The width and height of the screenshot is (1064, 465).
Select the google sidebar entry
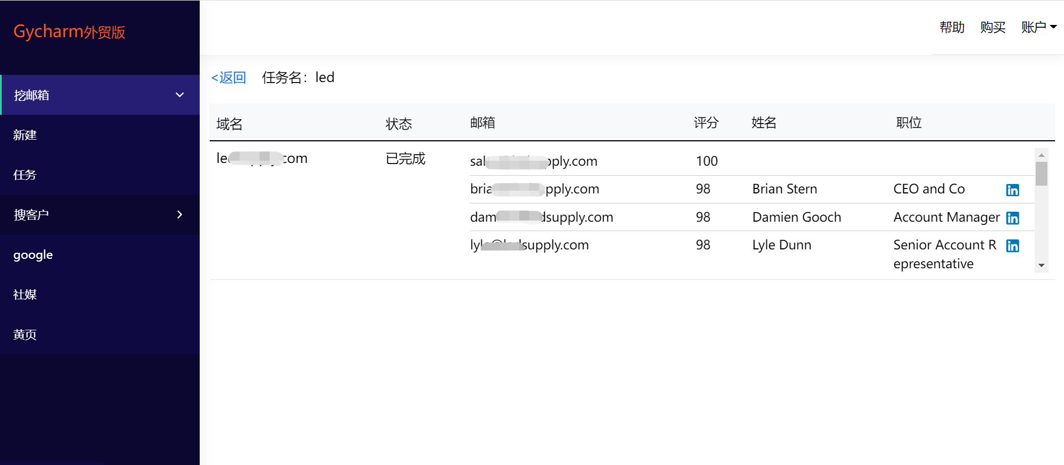100,254
